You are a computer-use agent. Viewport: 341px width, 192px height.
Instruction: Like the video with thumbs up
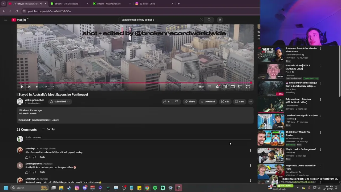[x=167, y=102]
